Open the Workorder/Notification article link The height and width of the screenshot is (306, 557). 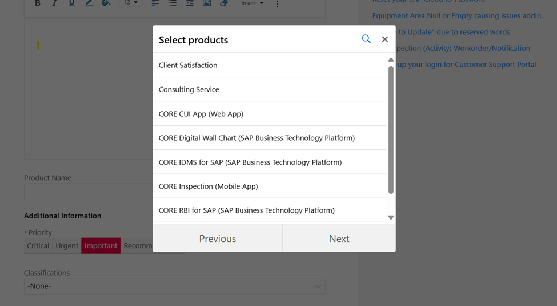(x=463, y=49)
